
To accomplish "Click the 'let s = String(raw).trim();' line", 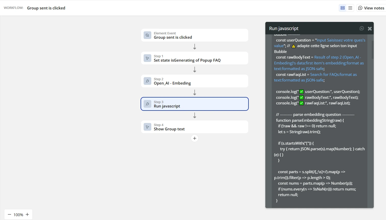I will point(299,132).
